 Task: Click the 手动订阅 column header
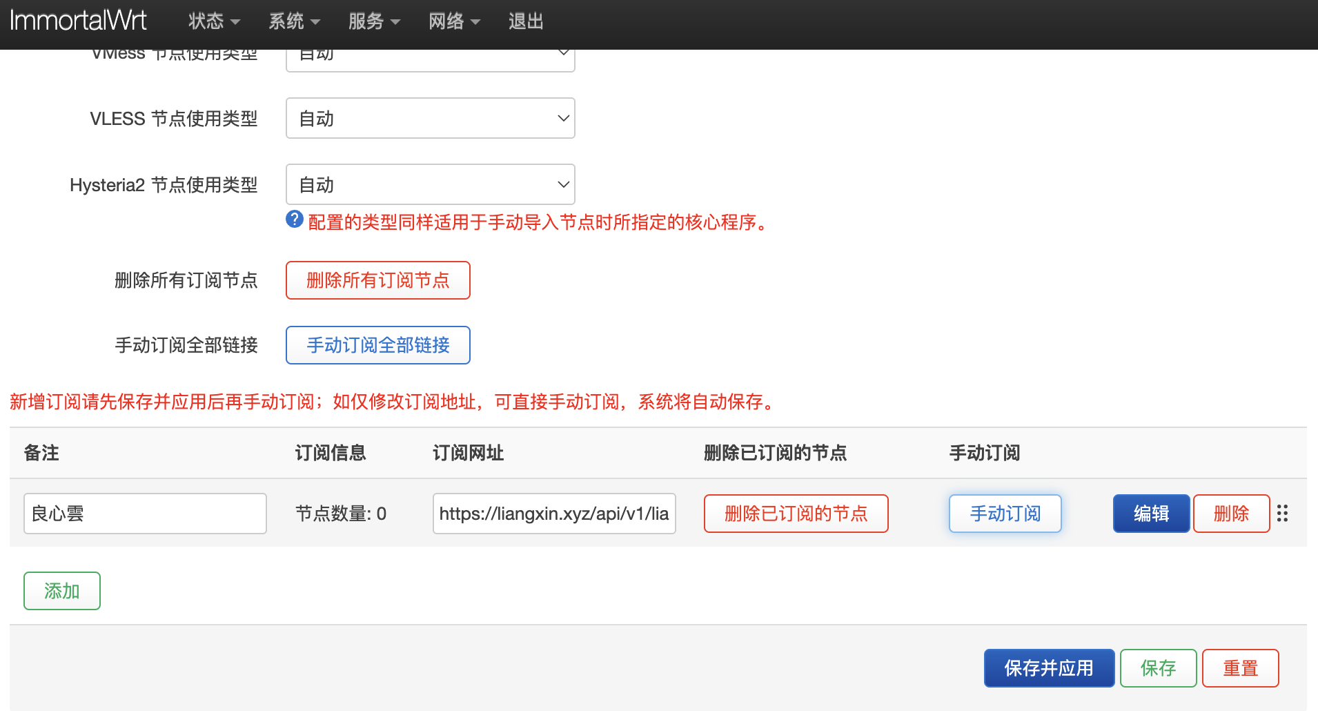coord(985,453)
